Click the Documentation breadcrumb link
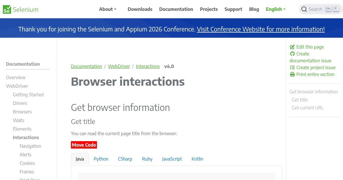Image resolution: width=343 pixels, height=180 pixels. 86,66
